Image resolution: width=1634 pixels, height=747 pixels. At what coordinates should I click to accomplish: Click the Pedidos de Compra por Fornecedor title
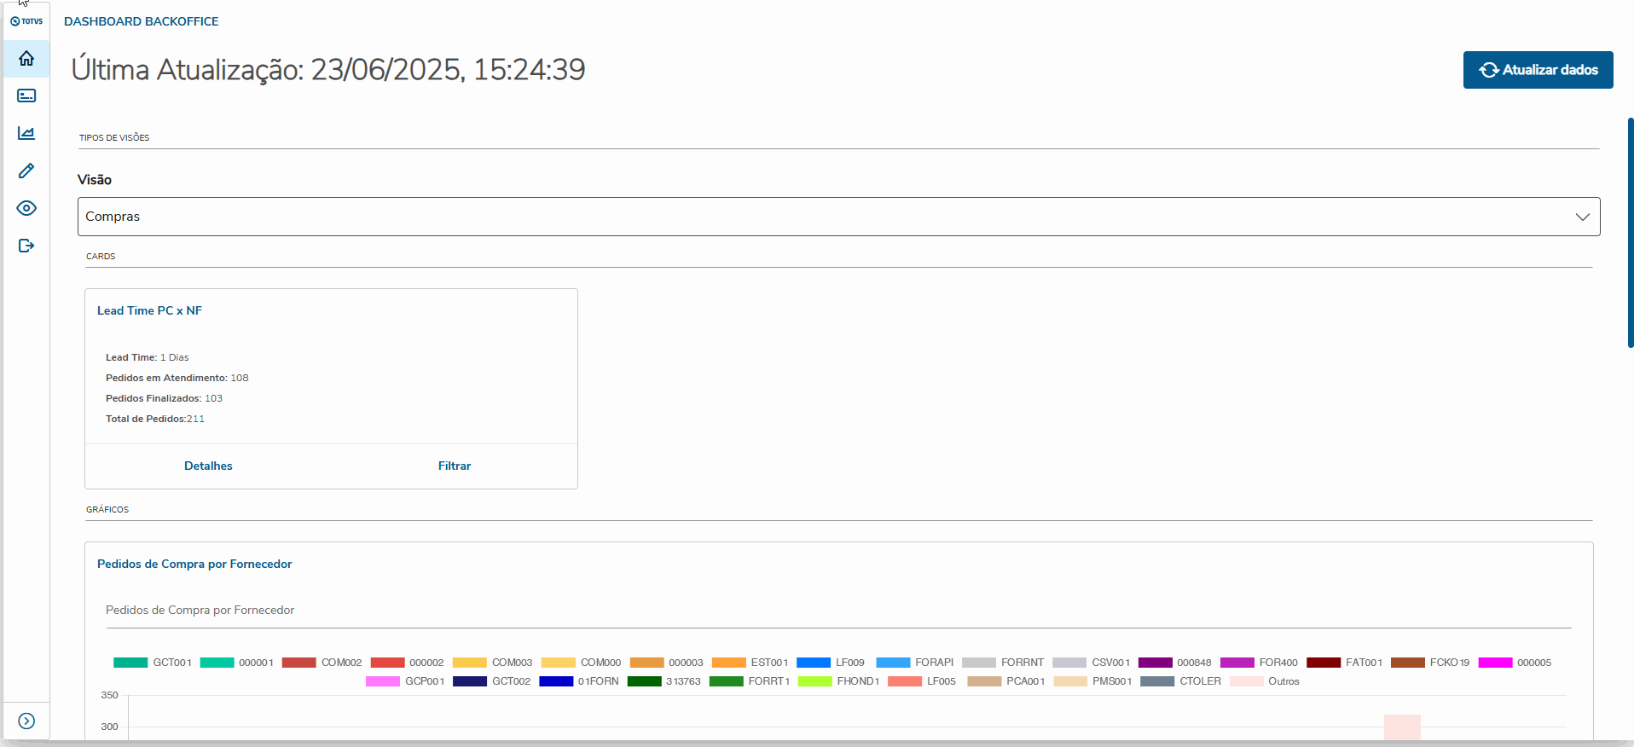point(194,564)
